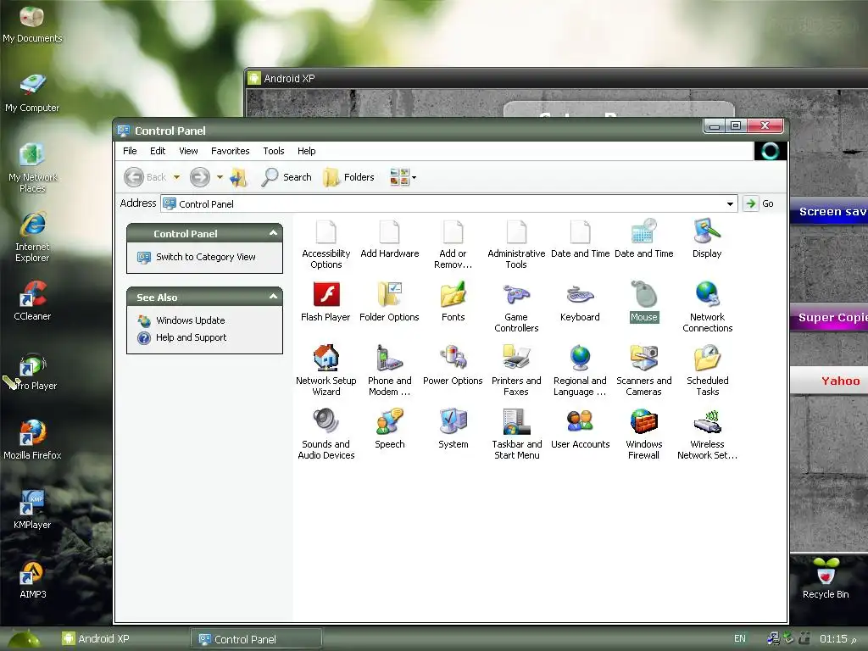The image size is (868, 651).
Task: Open Wireless Network Setup wizard
Action: (707, 435)
